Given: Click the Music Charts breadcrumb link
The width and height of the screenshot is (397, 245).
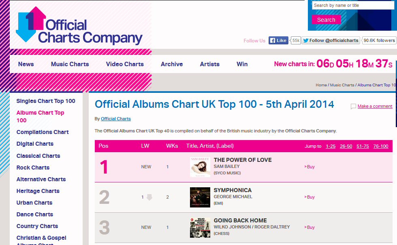Looking at the screenshot, I should click(342, 85).
